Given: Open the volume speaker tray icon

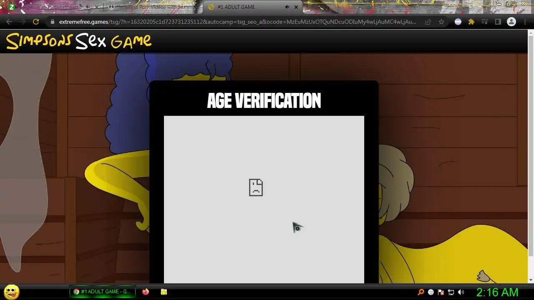Looking at the screenshot, I should pyautogui.click(x=461, y=292).
